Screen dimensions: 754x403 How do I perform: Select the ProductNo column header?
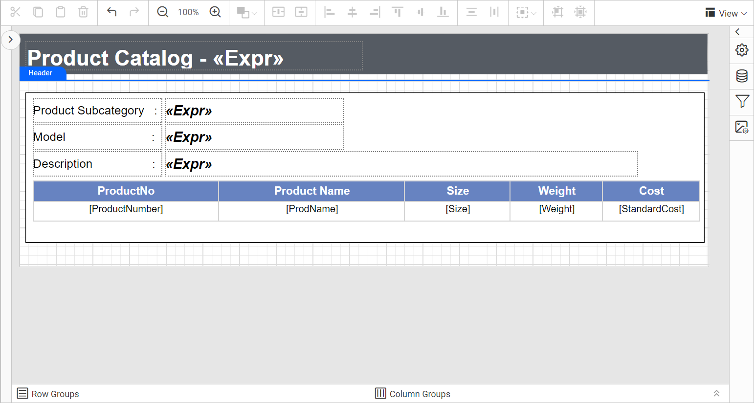(x=126, y=191)
